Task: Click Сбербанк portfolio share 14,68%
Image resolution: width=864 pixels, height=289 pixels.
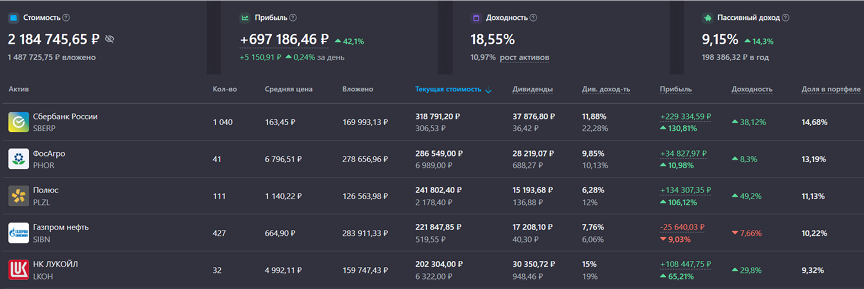Action: [814, 122]
